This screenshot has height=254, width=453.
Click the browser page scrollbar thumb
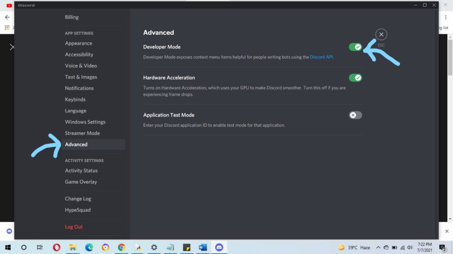(x=450, y=58)
